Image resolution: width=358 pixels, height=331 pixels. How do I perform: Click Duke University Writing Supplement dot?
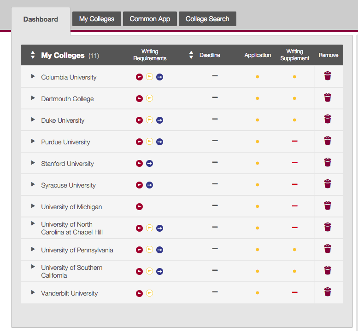pyautogui.click(x=294, y=120)
